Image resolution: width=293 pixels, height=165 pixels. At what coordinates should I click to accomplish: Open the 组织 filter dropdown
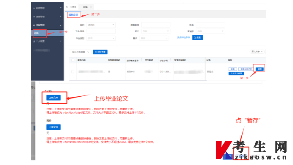pos(101,25)
